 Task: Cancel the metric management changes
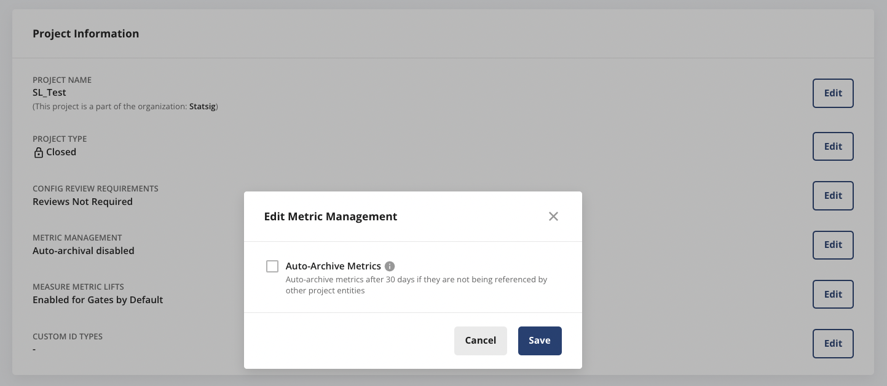tap(480, 340)
